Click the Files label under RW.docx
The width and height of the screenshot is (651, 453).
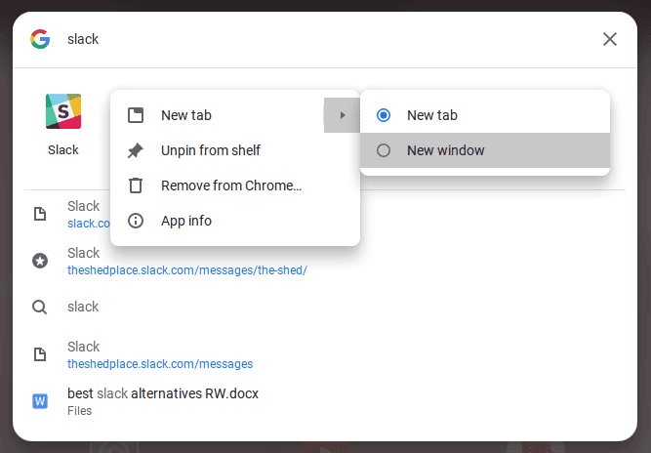tap(79, 411)
